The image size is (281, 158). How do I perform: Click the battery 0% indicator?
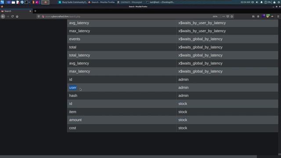(268, 2)
